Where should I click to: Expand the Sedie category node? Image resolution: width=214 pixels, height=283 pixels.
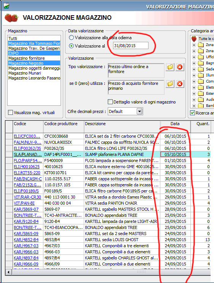[x=194, y=69]
